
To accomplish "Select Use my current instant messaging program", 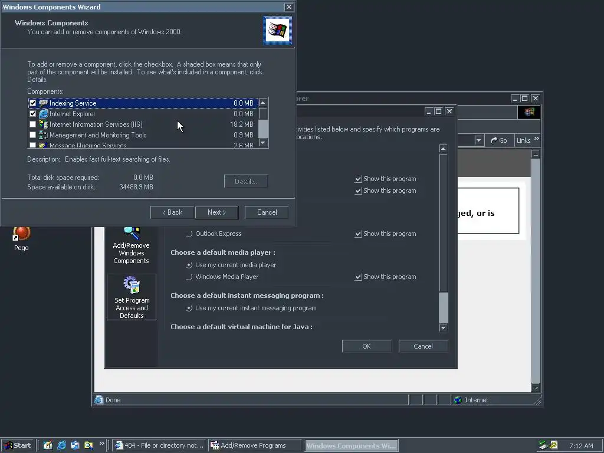I will (189, 308).
